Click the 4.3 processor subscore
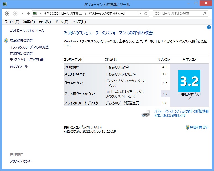 point(165,67)
